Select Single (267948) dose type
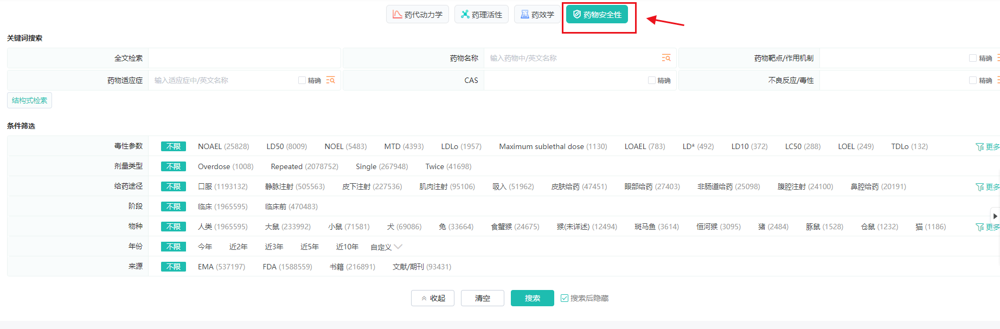 coord(382,166)
